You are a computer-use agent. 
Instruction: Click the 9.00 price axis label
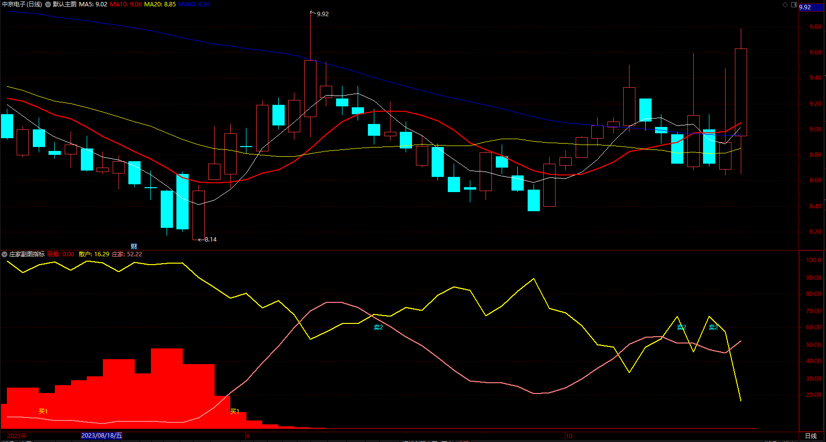815,129
